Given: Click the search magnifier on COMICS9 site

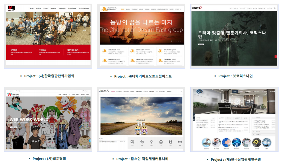Looking at the screenshot, I should 275,8.
